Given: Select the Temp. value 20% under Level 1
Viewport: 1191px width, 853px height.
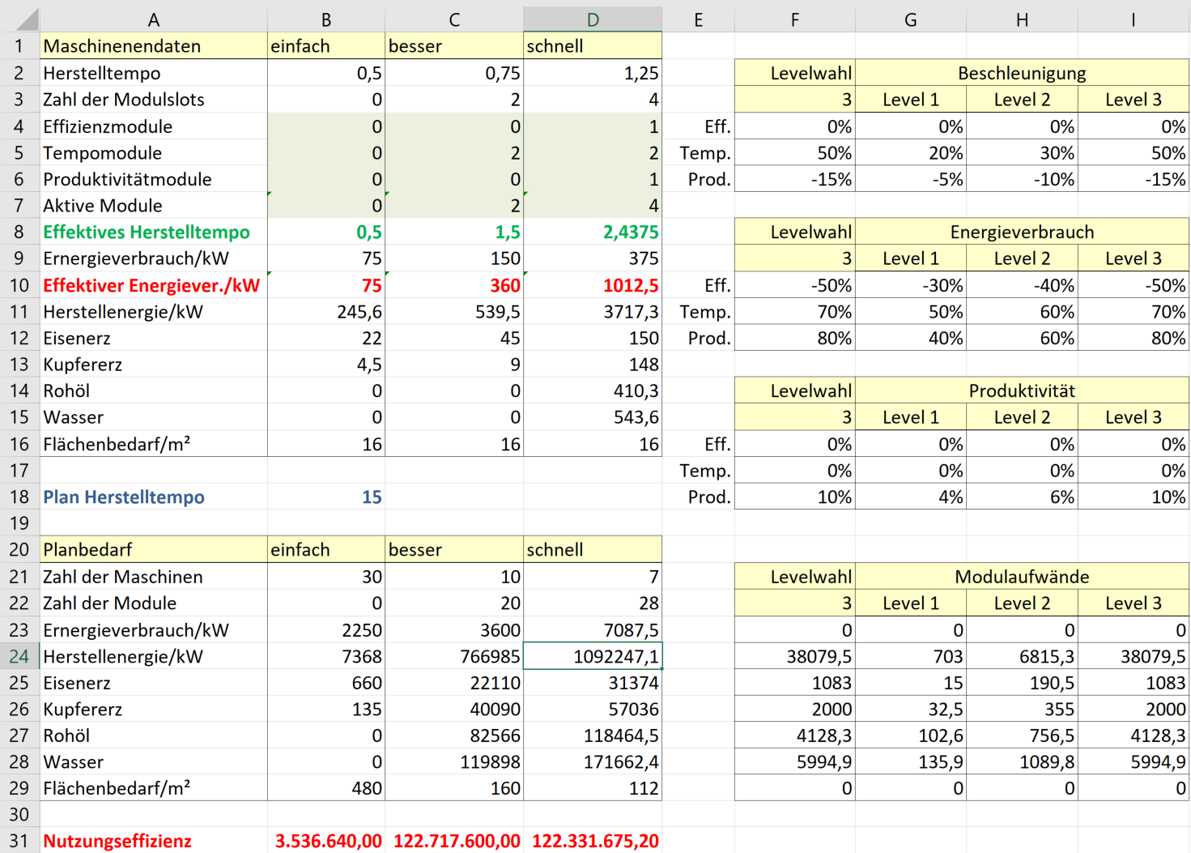Looking at the screenshot, I should tap(911, 152).
